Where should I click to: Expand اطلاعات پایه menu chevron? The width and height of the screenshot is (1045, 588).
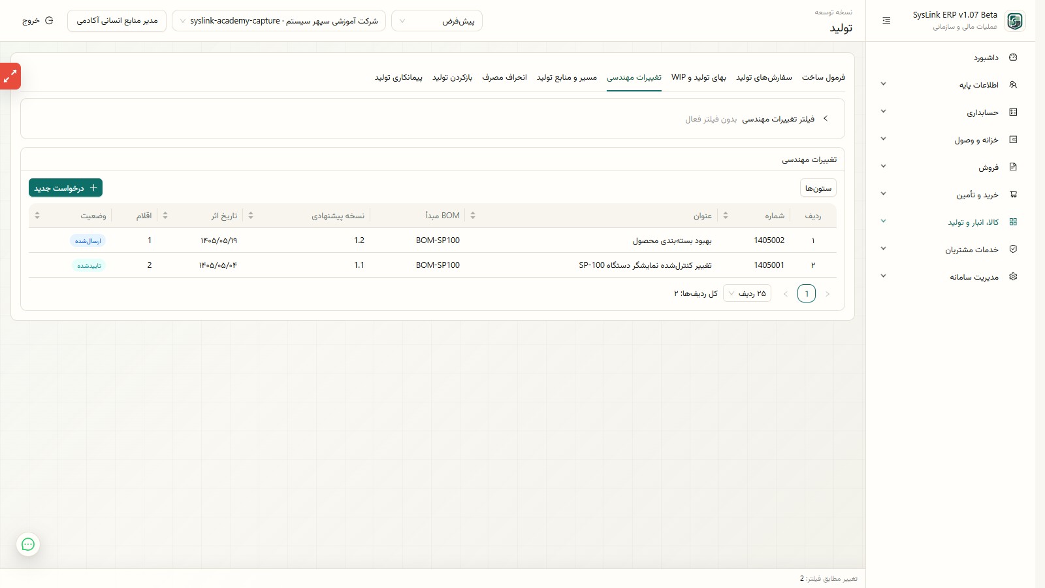(883, 84)
